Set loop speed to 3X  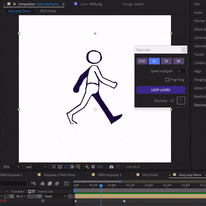click(x=179, y=61)
